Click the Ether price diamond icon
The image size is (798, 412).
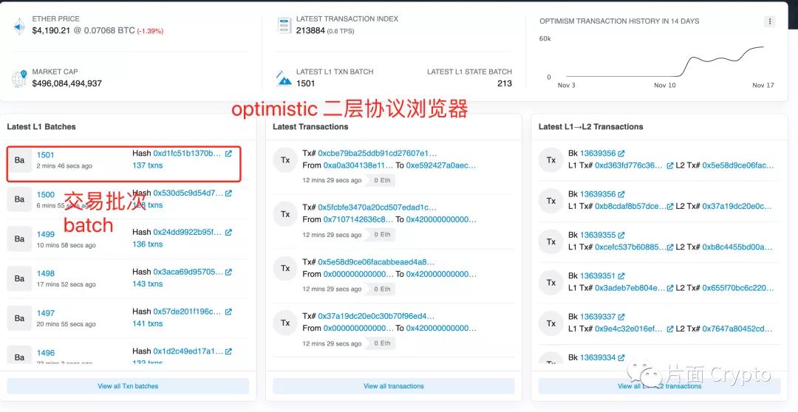click(x=19, y=26)
